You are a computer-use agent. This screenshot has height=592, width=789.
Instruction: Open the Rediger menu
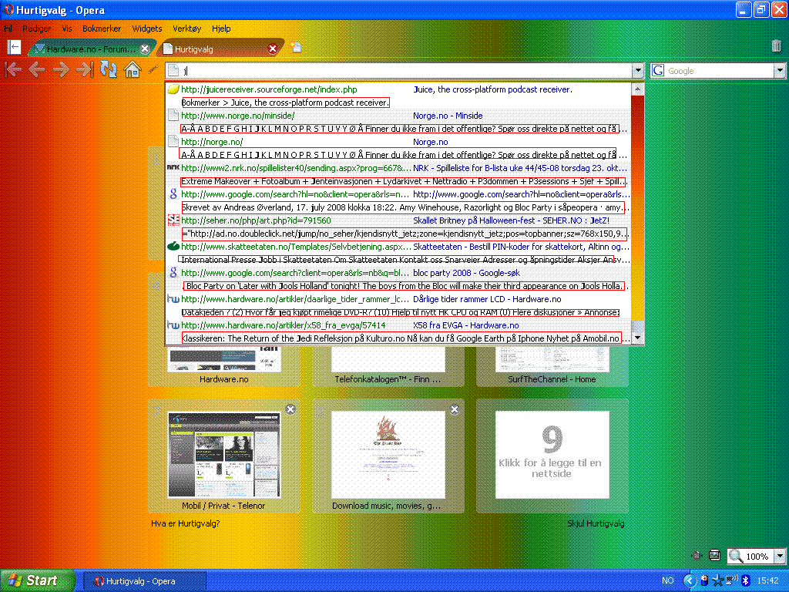click(x=36, y=29)
